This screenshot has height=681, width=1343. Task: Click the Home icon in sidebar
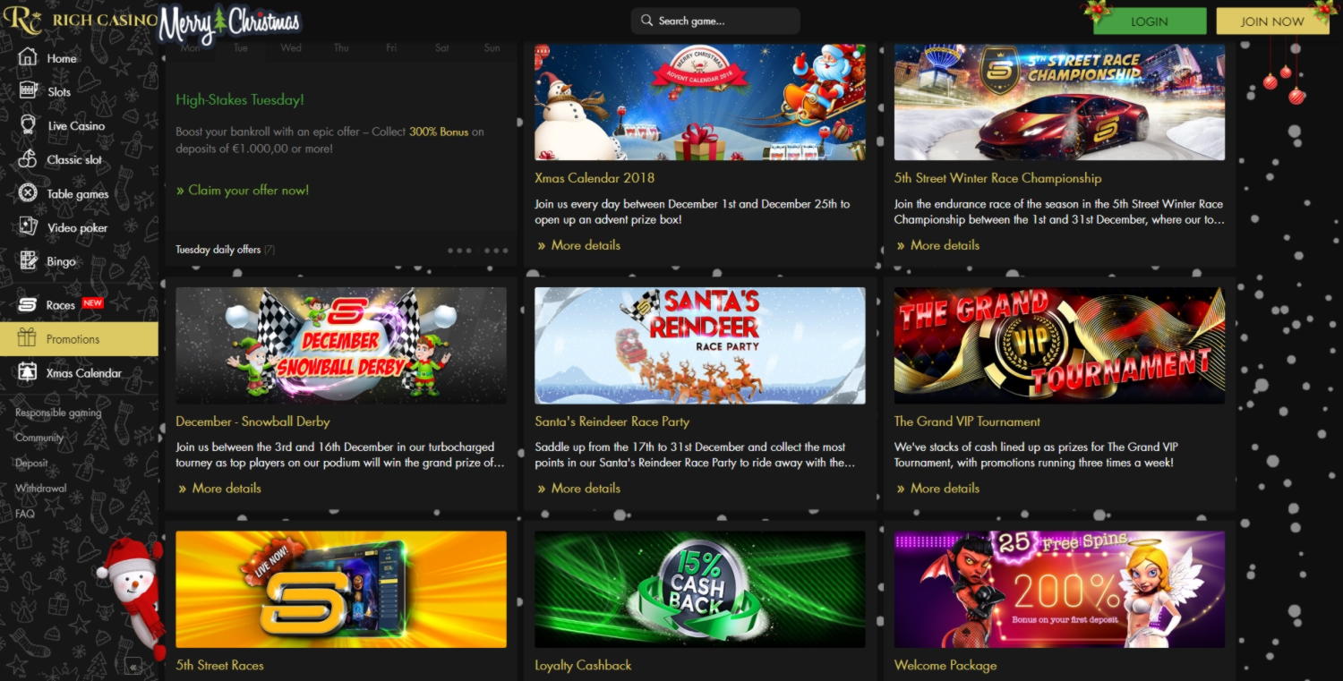28,58
